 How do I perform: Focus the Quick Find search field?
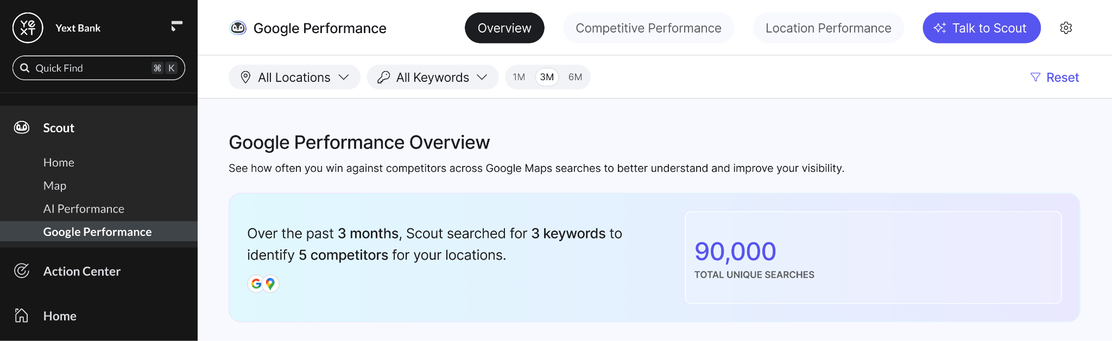coord(99,68)
